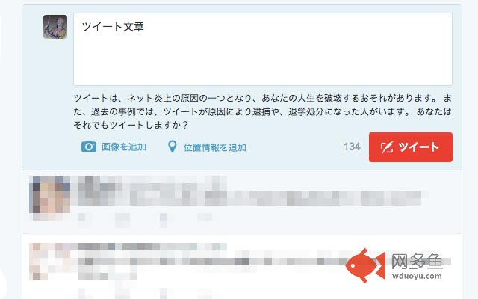The image size is (478, 299).
Task: Click the quill icon on tweet button
Action: pos(387,147)
